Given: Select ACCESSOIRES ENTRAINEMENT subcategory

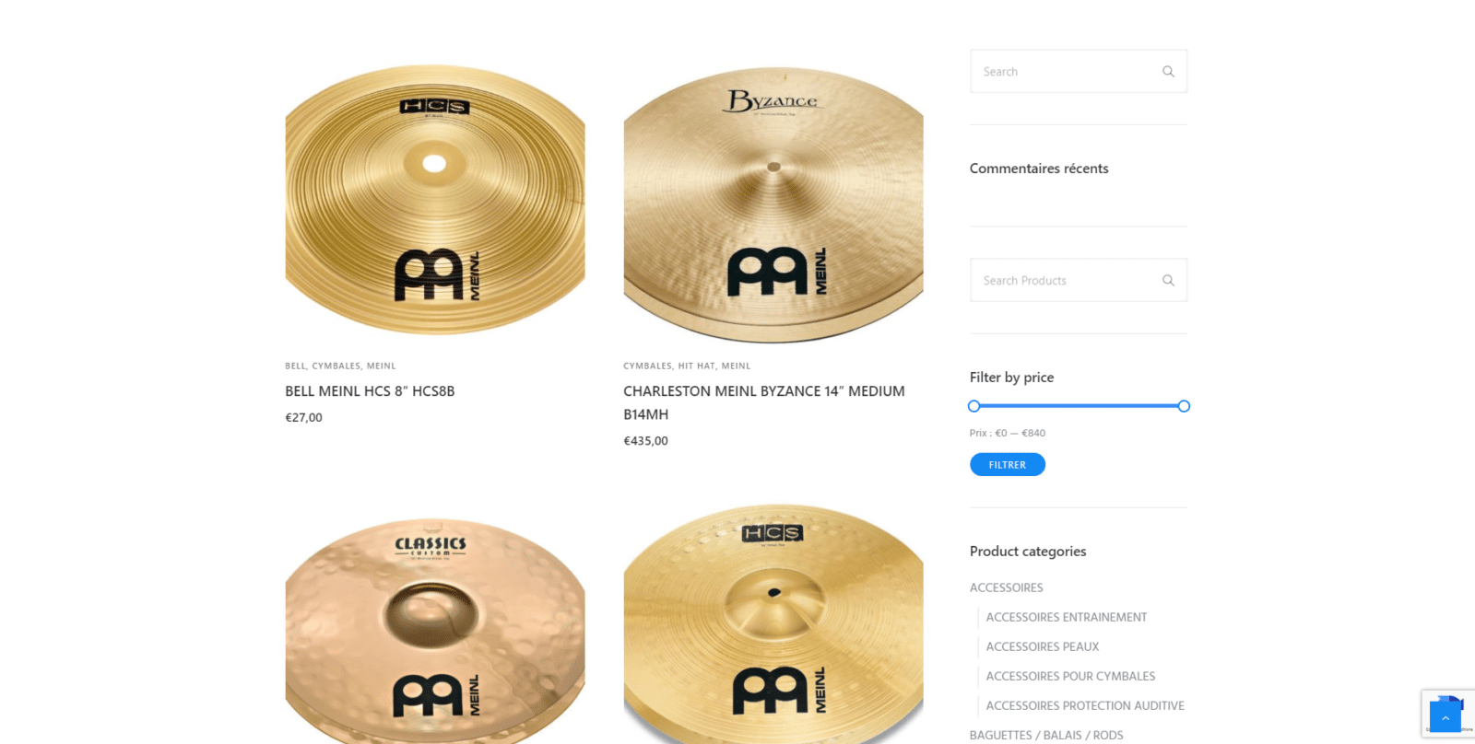Looking at the screenshot, I should tap(1067, 617).
